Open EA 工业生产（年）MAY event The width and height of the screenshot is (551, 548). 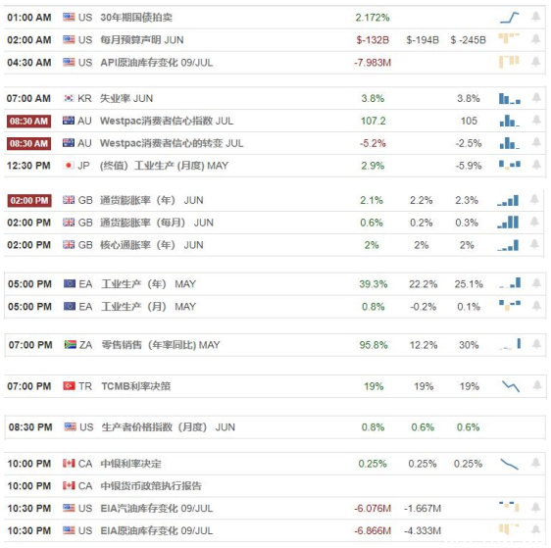click(149, 284)
